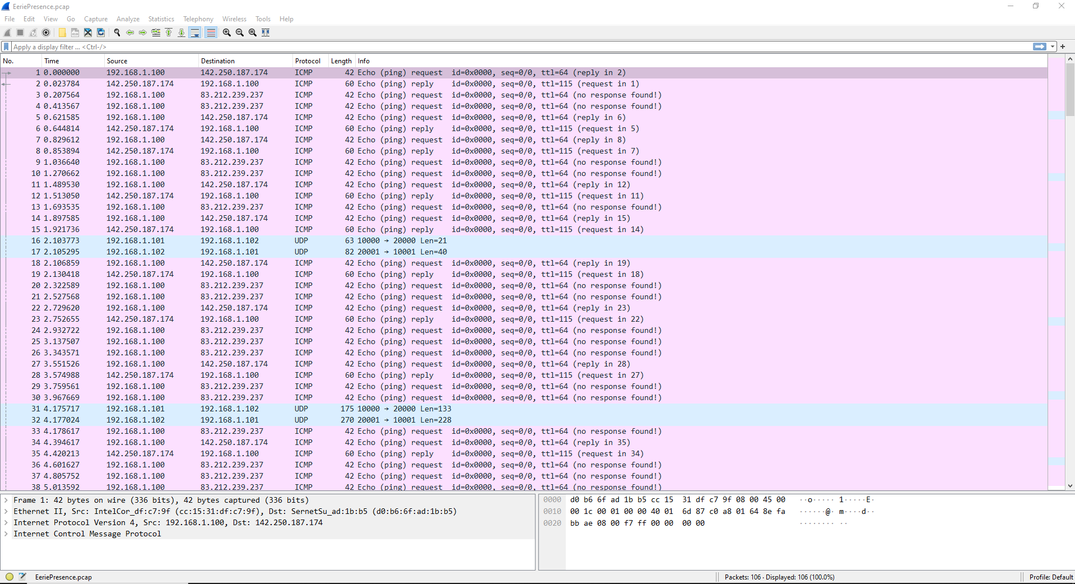
Task: Select UDP packet 31 with Len=133
Action: (524, 409)
